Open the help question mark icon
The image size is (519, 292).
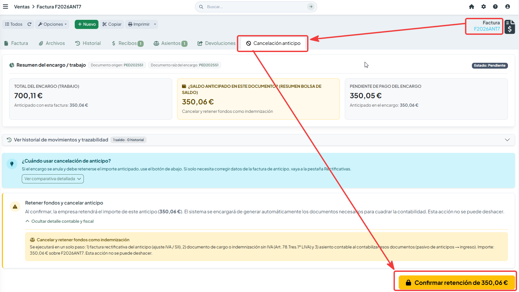point(495,7)
